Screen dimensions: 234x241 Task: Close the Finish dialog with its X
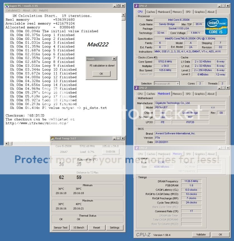114,59
